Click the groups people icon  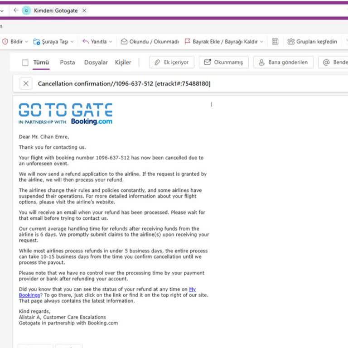pos(291,42)
